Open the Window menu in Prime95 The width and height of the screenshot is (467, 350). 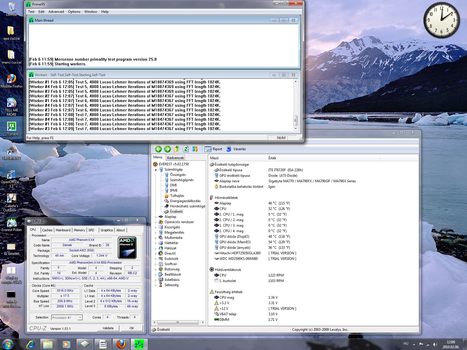coord(91,12)
